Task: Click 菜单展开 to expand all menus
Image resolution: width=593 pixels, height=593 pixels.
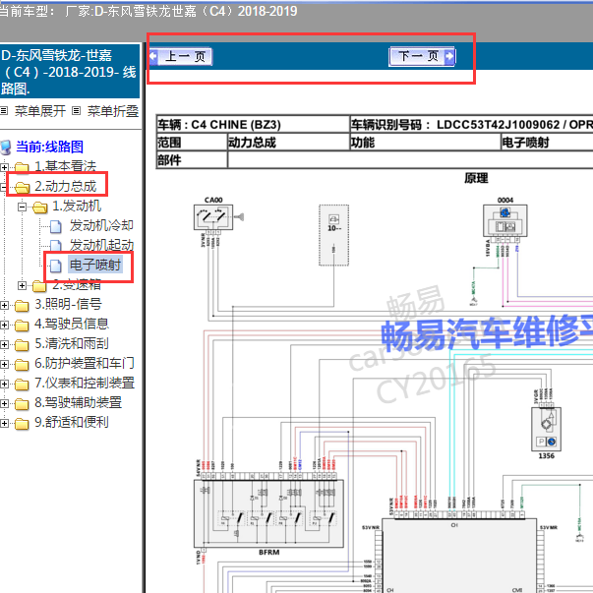Action: (39, 111)
